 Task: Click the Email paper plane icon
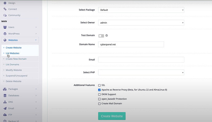pyautogui.click(x=5, y=108)
